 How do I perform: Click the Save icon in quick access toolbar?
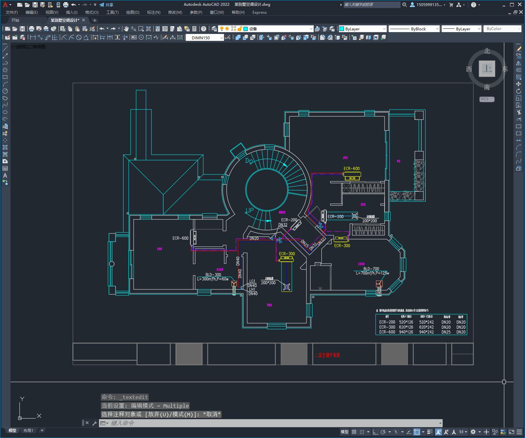(x=35, y=5)
